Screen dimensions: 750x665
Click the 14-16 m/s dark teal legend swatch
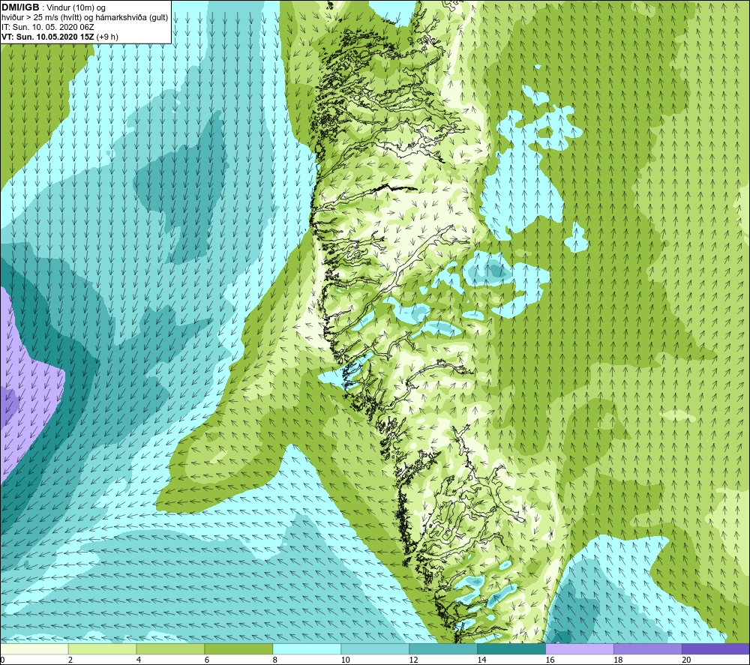coord(511,649)
